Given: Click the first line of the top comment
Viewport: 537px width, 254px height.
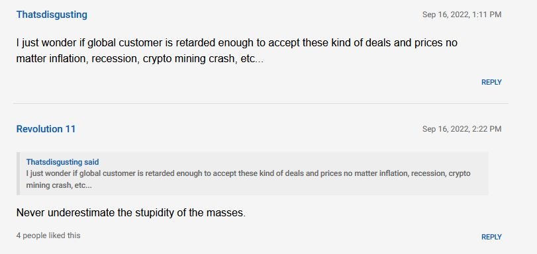Looking at the screenshot, I should tap(236, 43).
